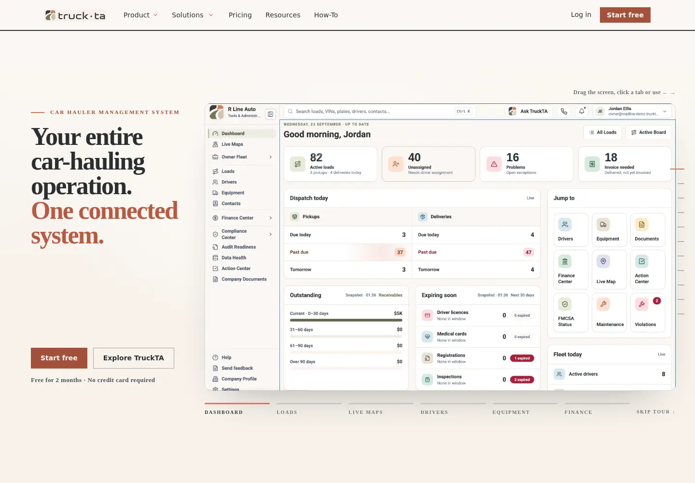Open Live Map tile in Jump to

[609, 270]
